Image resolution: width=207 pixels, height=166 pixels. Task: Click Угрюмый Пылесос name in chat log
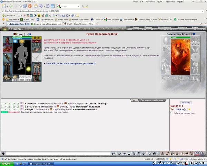36,104
